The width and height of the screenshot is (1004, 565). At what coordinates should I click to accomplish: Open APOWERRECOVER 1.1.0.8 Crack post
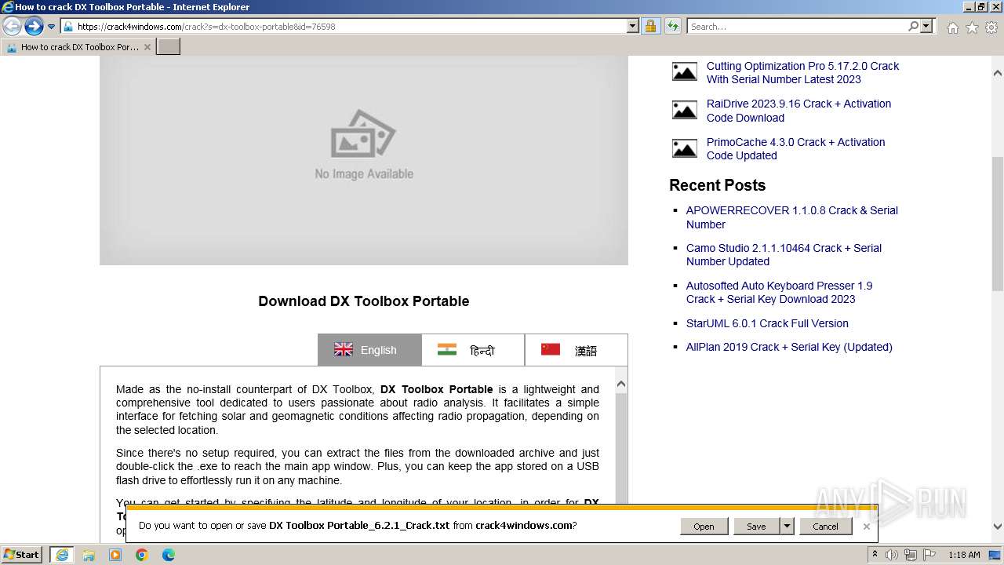(x=791, y=217)
